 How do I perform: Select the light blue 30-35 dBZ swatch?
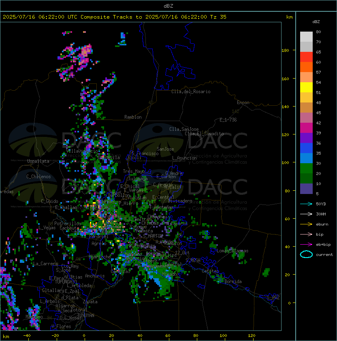[x=306, y=158]
